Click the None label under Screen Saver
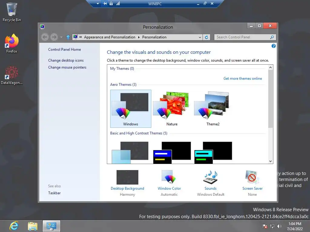 pos(252,195)
